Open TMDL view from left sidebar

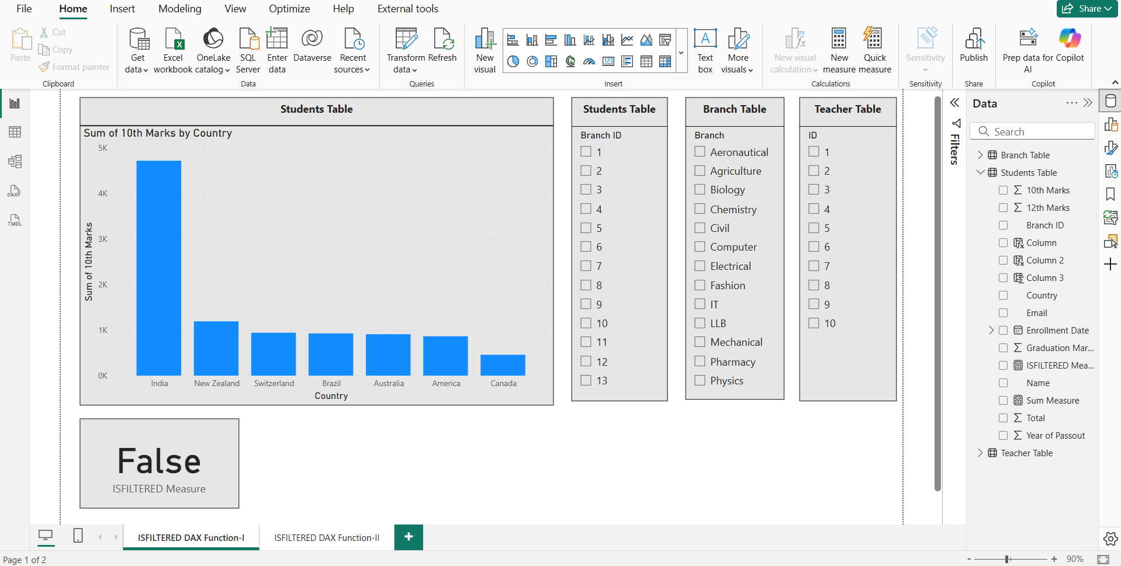[15, 220]
